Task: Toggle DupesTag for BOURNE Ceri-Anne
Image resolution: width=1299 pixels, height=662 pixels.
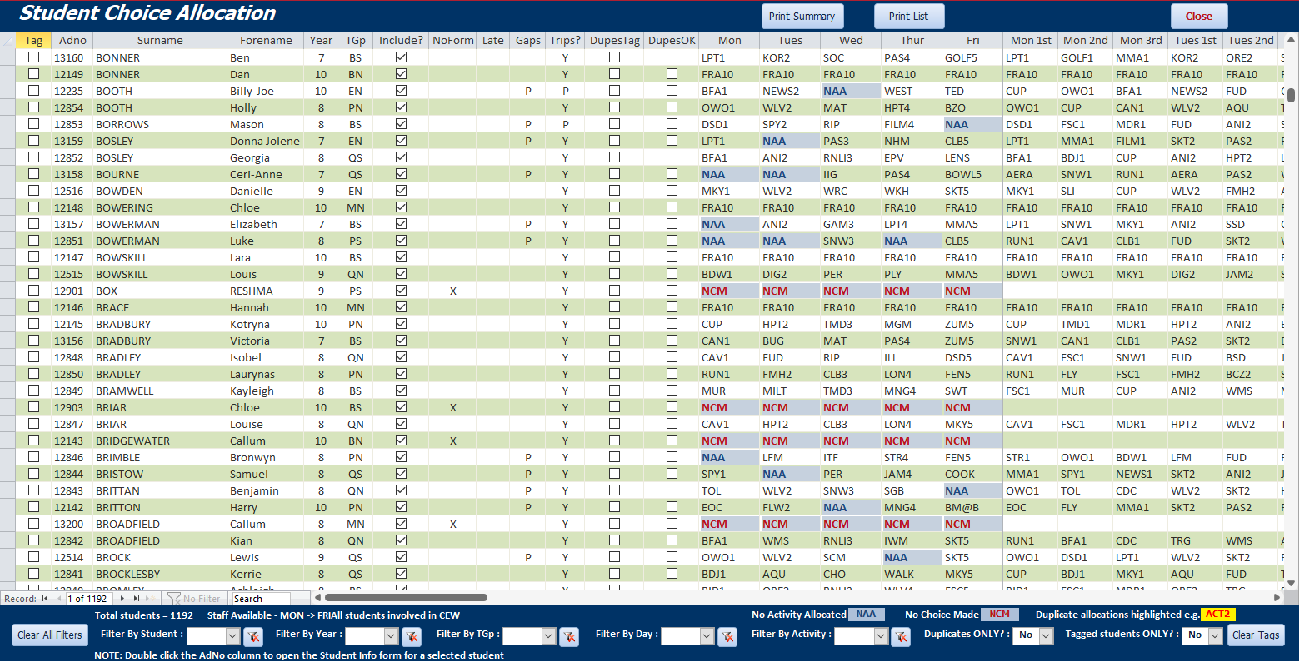Action: tap(614, 174)
